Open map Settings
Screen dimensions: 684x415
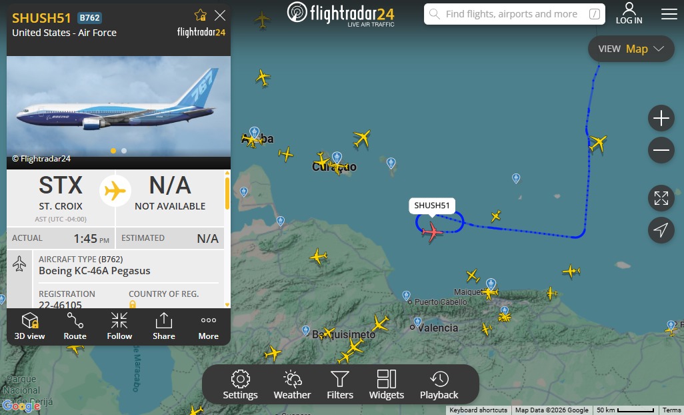click(241, 384)
